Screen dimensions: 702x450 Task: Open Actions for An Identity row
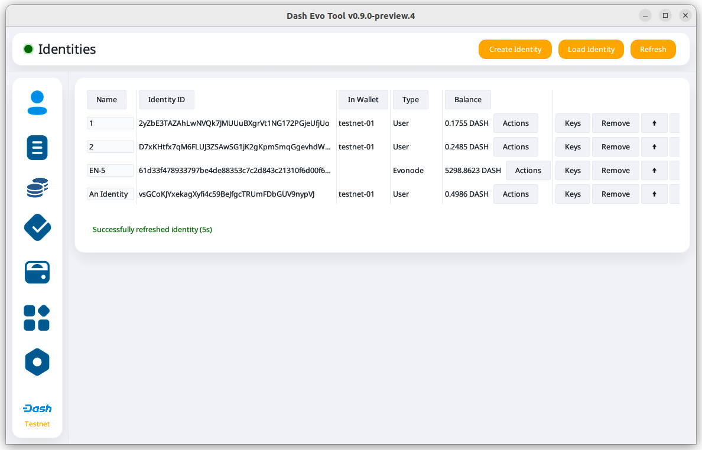[515, 194]
